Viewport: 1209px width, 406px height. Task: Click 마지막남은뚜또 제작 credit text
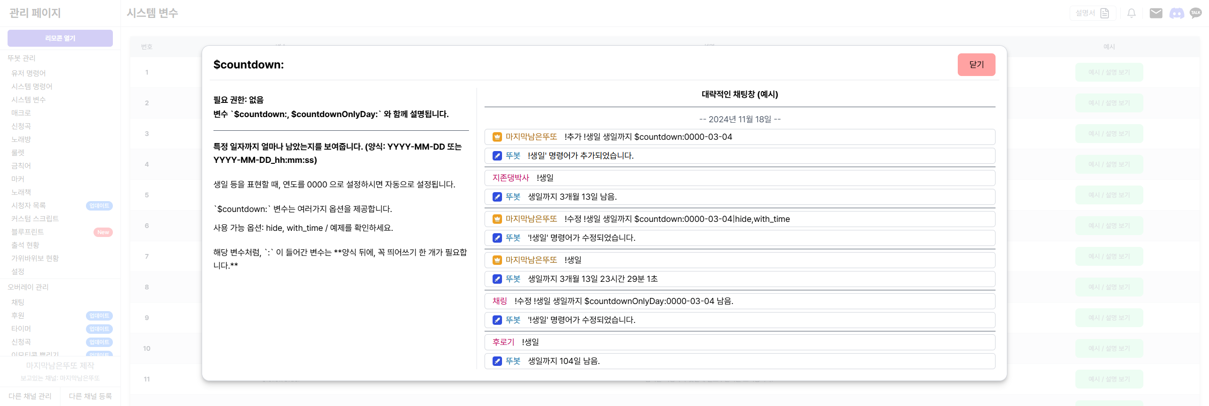click(x=60, y=366)
